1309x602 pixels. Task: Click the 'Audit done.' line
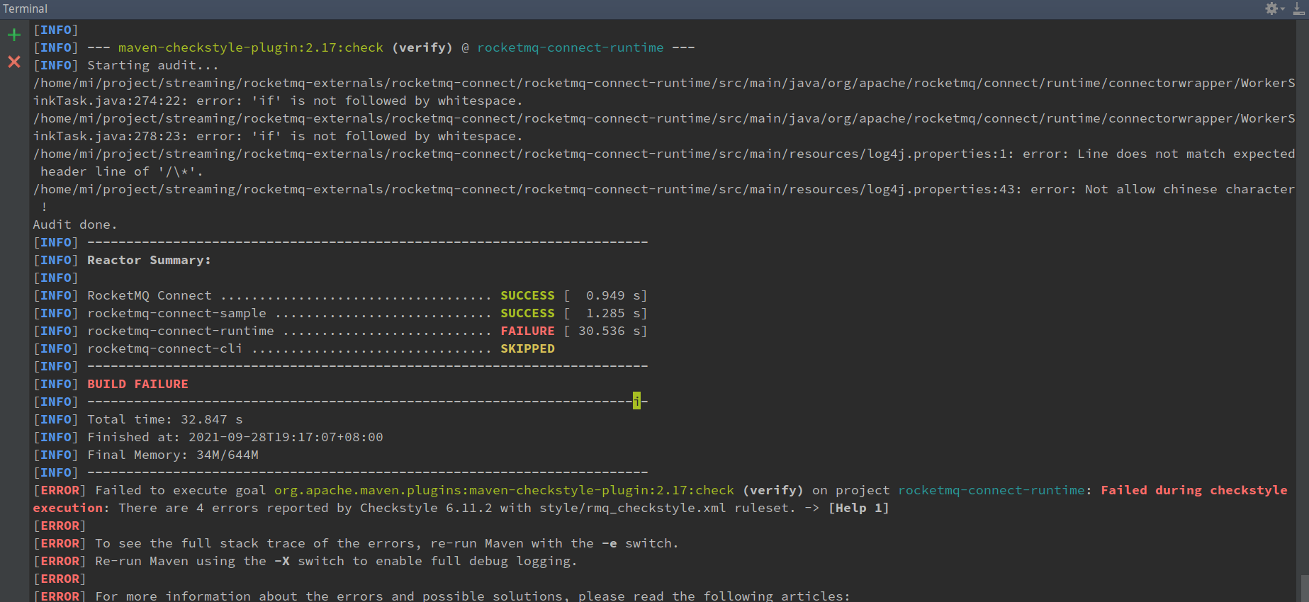tap(75, 225)
